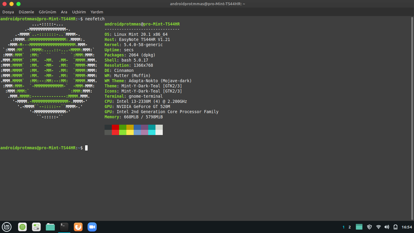Open the Uçbirim menu

[x=79, y=12]
